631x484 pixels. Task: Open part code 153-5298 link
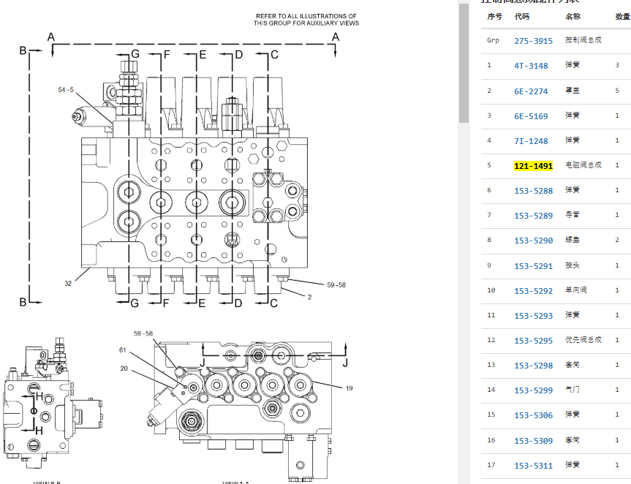[533, 366]
